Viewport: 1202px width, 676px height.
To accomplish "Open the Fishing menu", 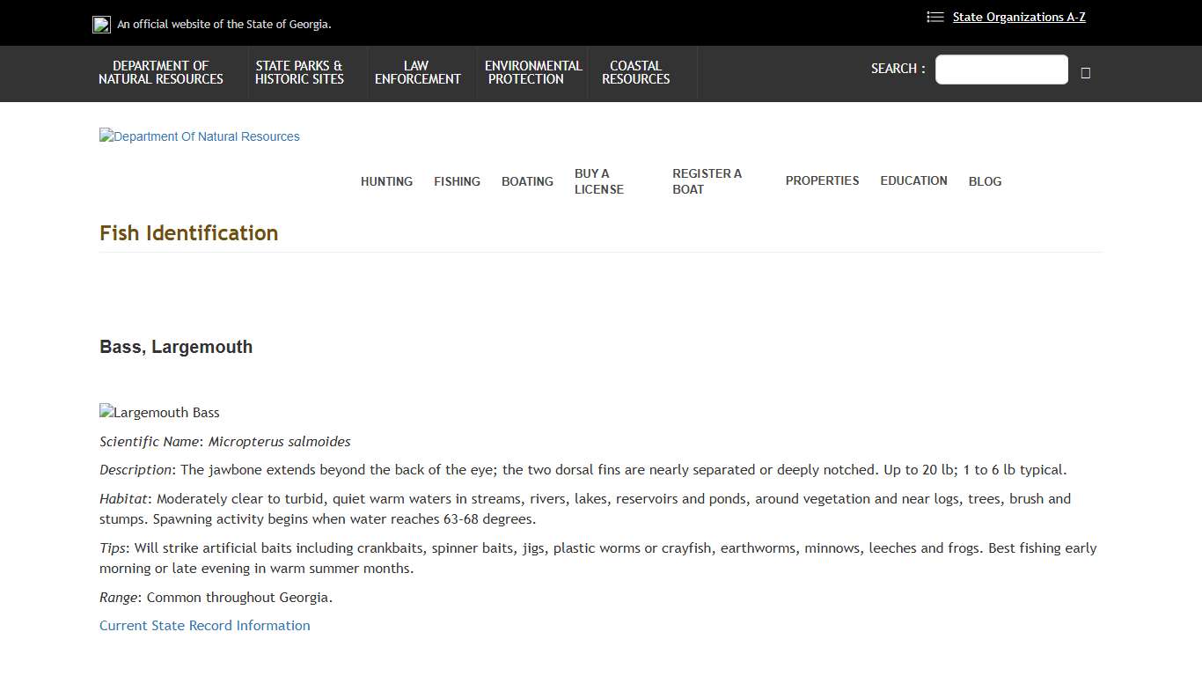I will (457, 181).
